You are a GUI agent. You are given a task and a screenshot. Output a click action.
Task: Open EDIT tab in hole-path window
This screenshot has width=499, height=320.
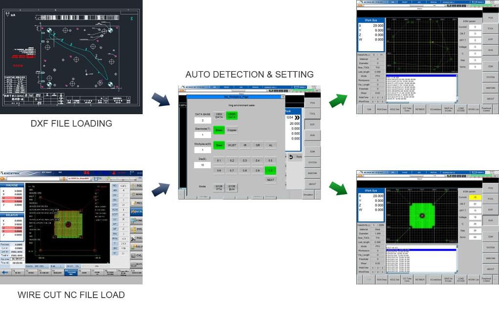(490, 40)
